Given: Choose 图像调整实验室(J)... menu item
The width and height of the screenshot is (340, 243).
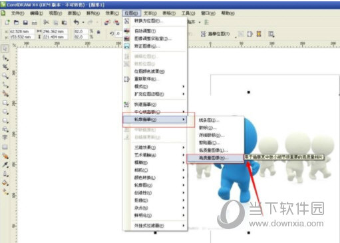Looking at the screenshot, I should pyautogui.click(x=155, y=39).
